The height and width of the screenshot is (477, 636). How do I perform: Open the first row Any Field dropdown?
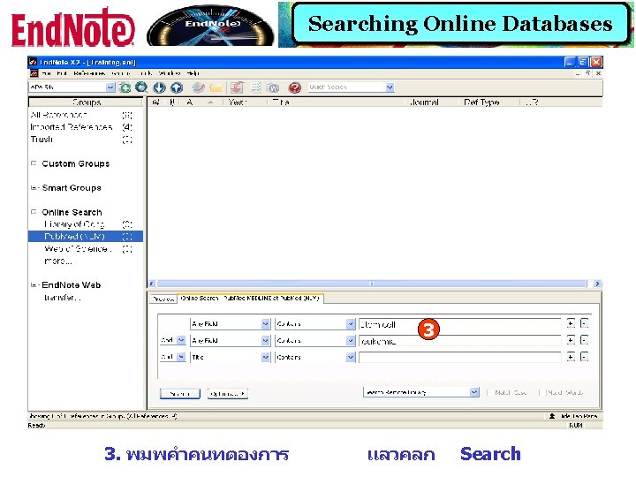pyautogui.click(x=265, y=323)
